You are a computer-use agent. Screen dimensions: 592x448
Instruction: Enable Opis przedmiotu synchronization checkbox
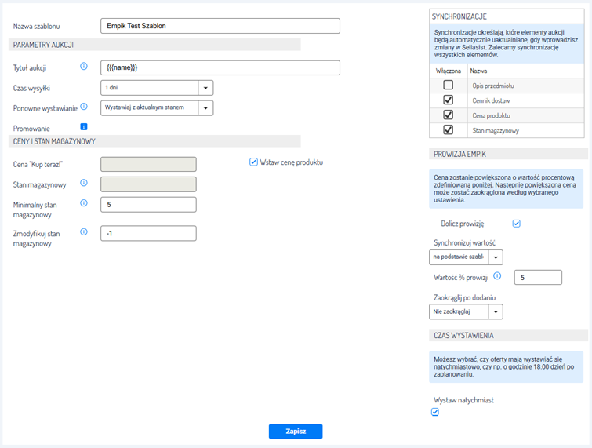[x=448, y=85]
